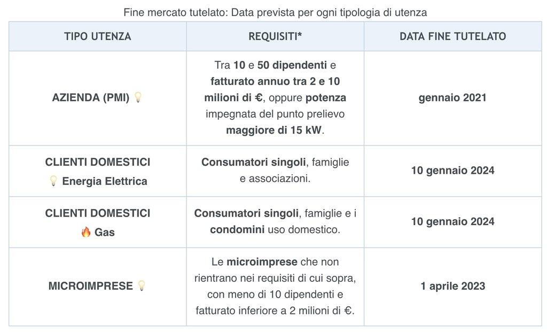Screen dimensions: 547x332
Task: Click the "Gas" label text
Action: point(105,233)
